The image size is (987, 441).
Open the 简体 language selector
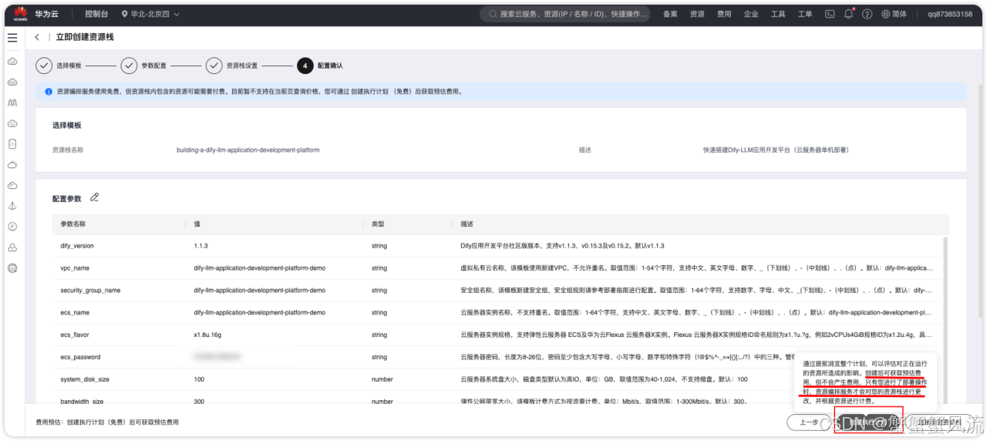(894, 14)
